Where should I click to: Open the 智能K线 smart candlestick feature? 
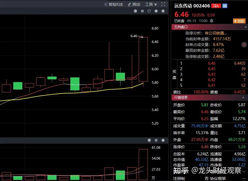point(114,4)
